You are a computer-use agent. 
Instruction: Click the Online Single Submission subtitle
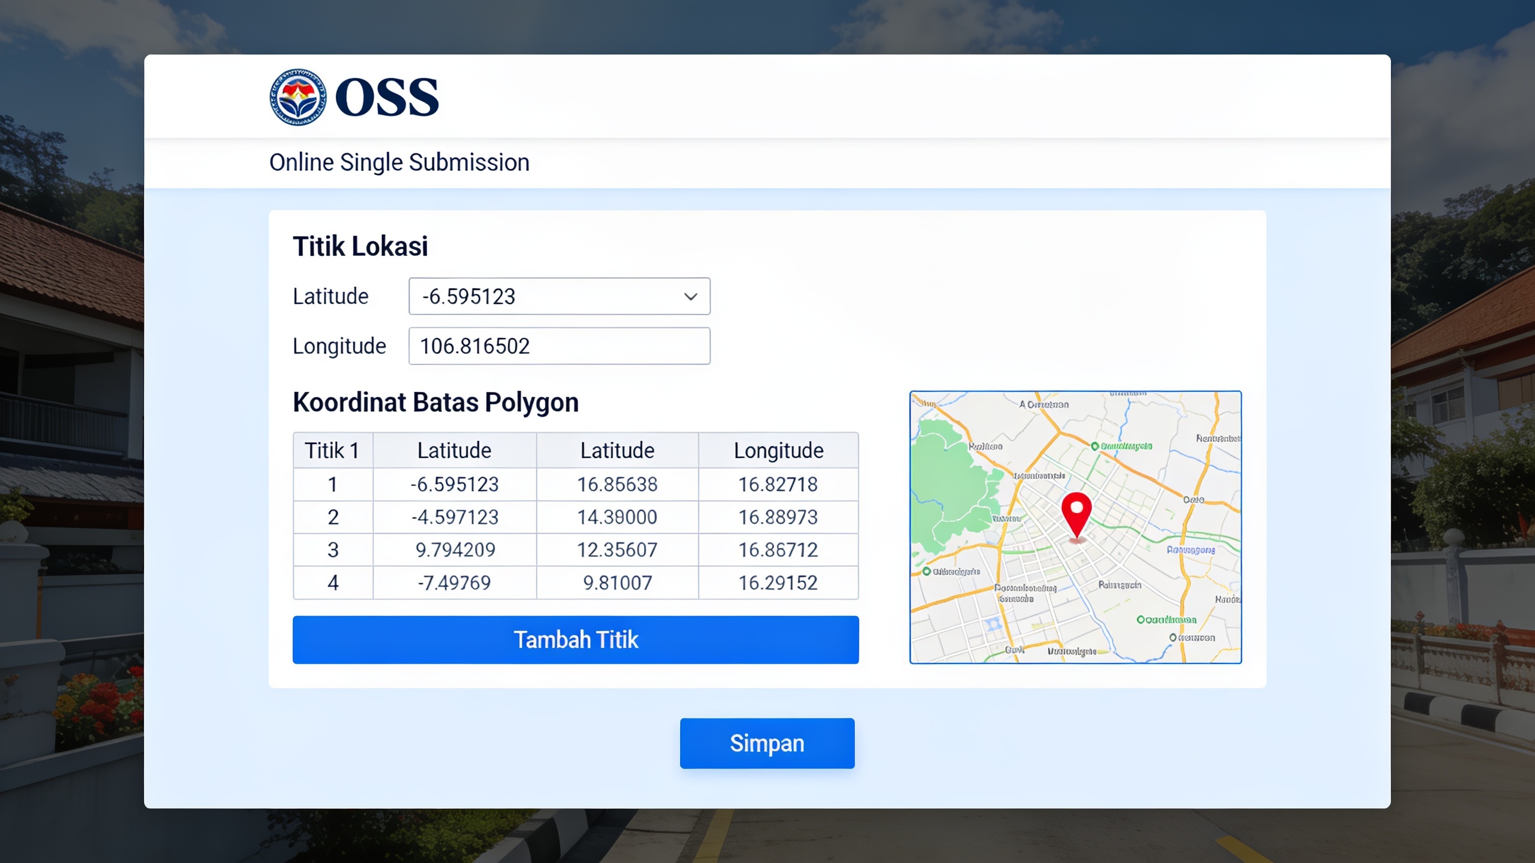(399, 162)
